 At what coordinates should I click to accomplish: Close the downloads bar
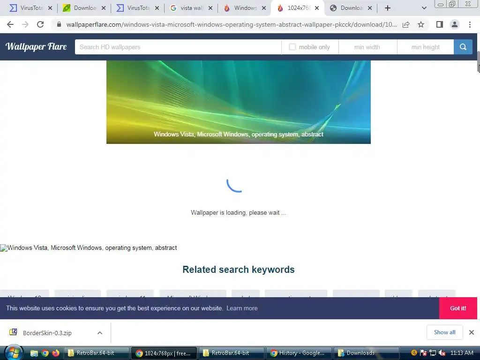pos(472,332)
